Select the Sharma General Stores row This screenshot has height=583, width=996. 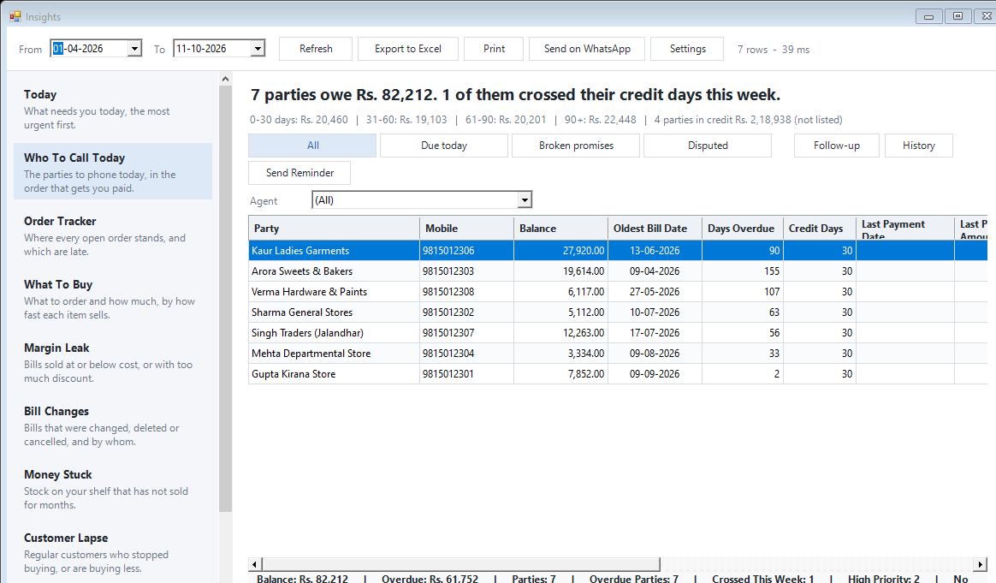click(618, 312)
